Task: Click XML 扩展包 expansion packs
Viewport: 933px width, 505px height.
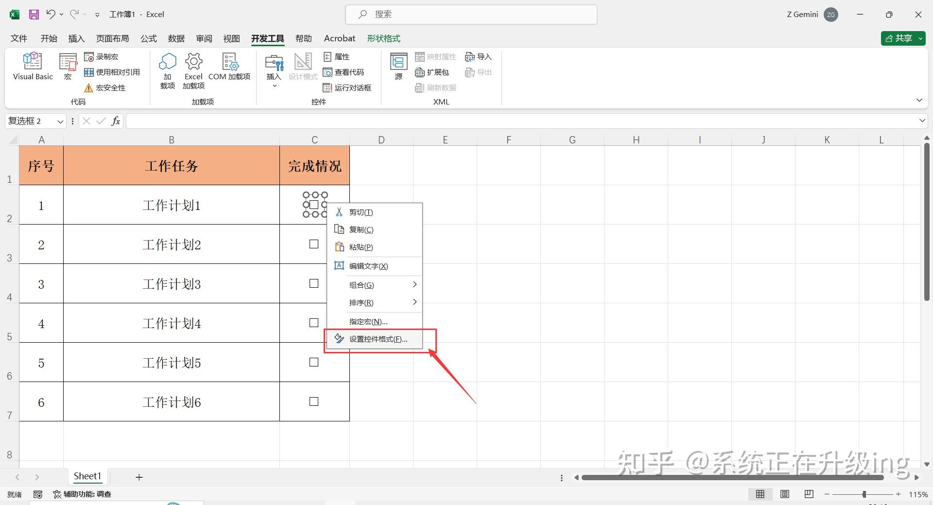Action: click(432, 72)
